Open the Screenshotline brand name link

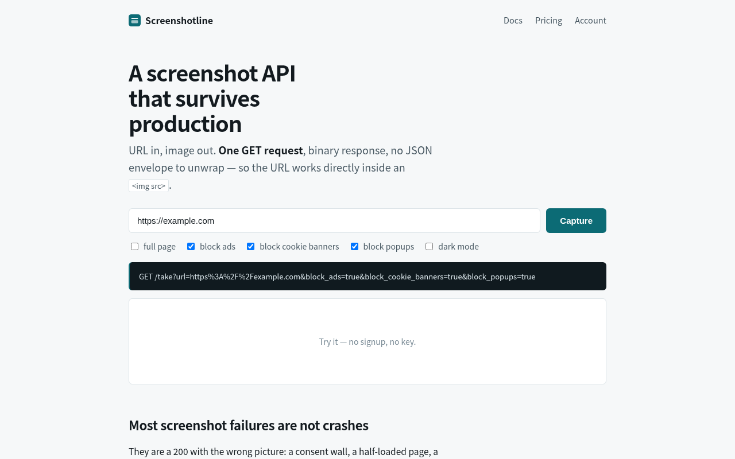point(179,21)
